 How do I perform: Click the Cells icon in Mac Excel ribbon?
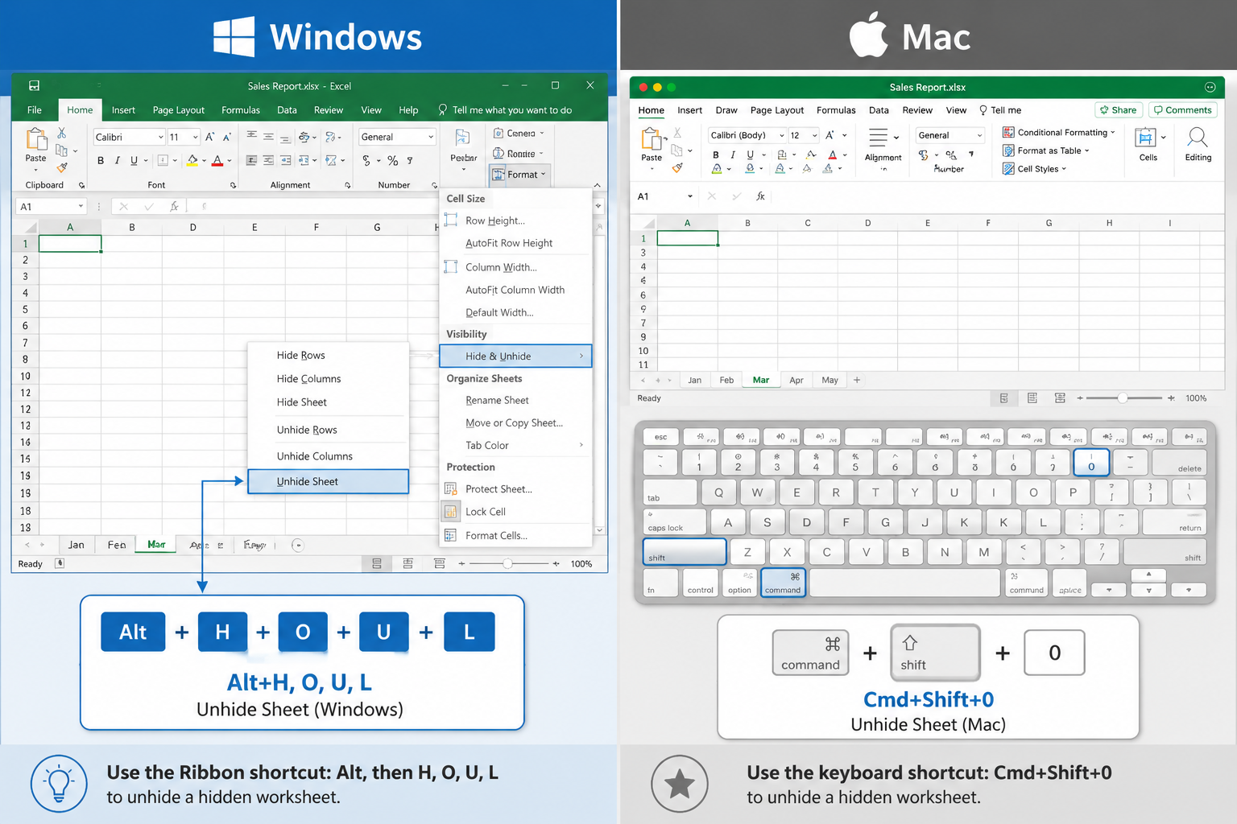pos(1145,138)
